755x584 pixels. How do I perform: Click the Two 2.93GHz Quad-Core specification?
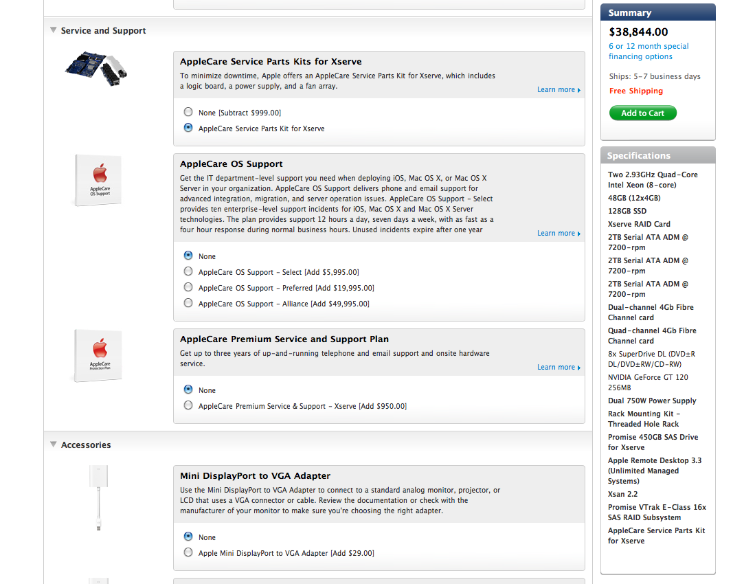click(x=653, y=179)
